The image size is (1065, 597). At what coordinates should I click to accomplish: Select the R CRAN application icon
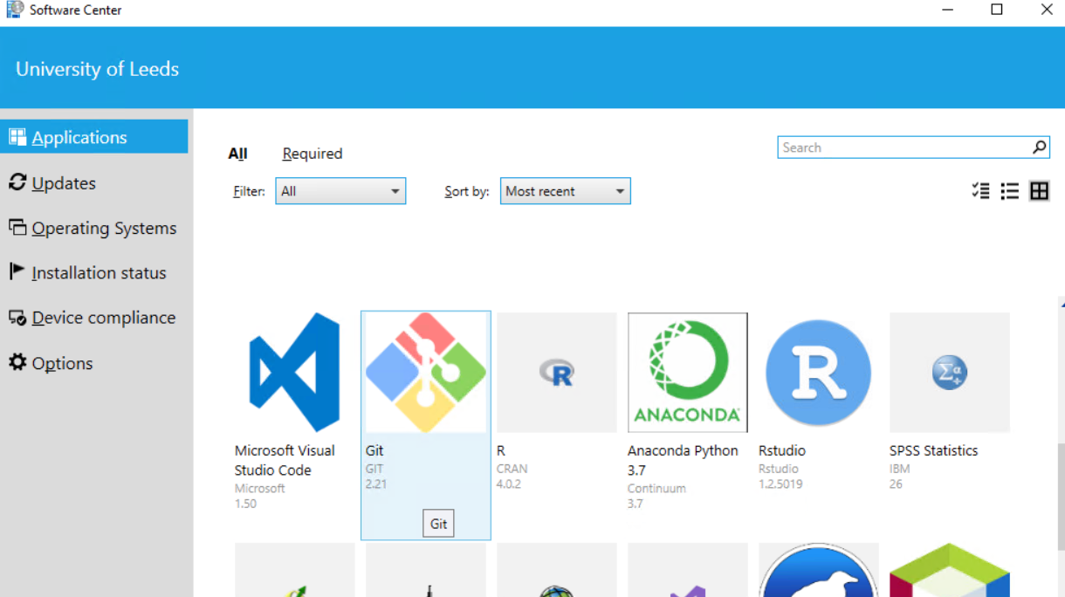tap(557, 373)
